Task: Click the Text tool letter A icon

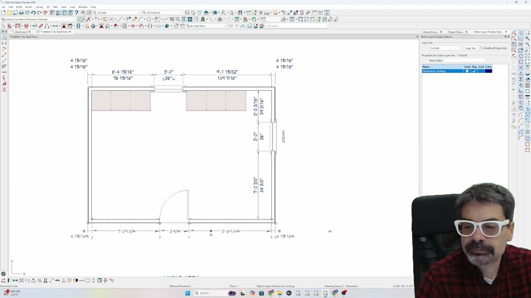Action: click(x=88, y=19)
